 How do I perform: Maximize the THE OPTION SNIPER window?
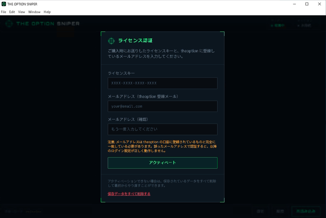(307, 4)
